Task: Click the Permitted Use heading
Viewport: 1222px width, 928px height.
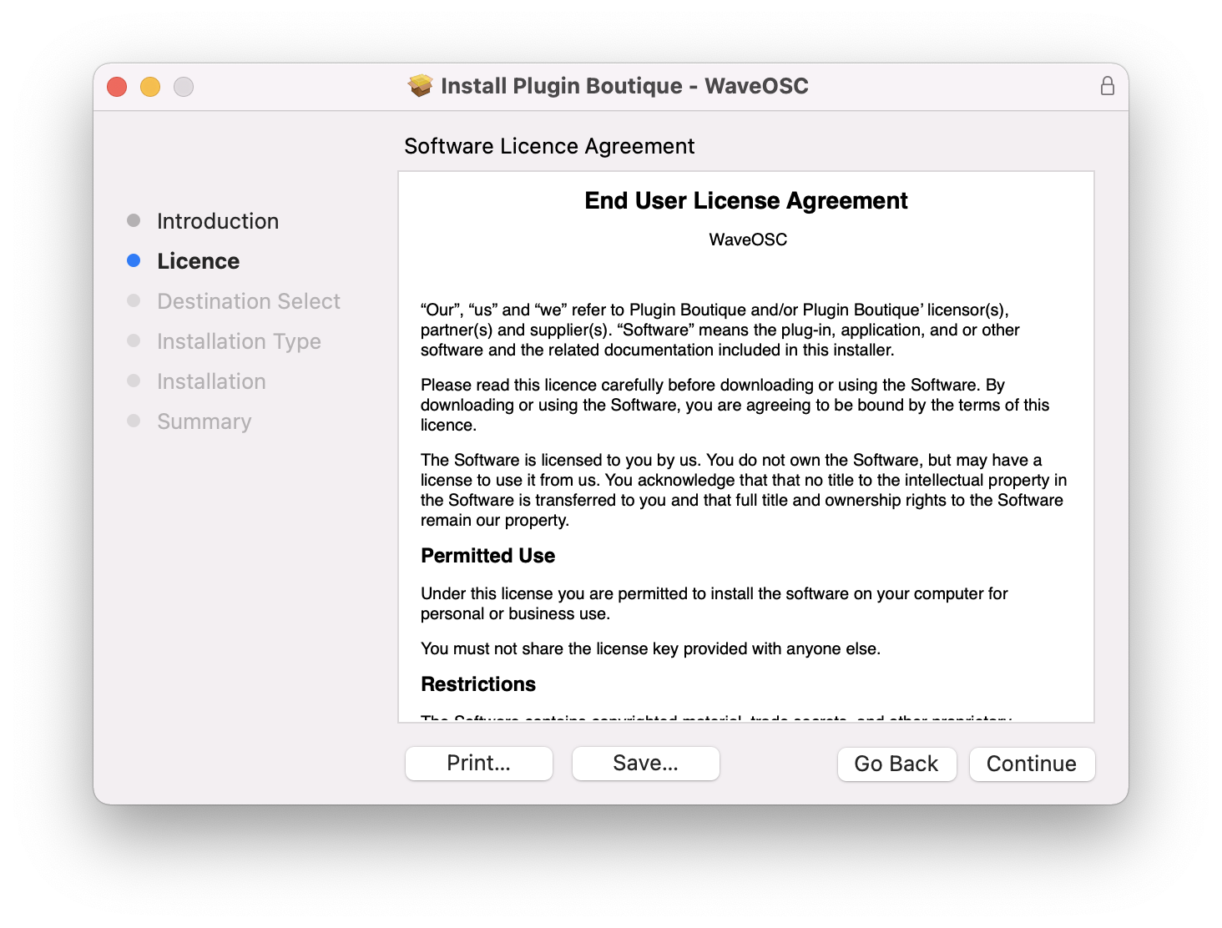Action: [x=488, y=556]
